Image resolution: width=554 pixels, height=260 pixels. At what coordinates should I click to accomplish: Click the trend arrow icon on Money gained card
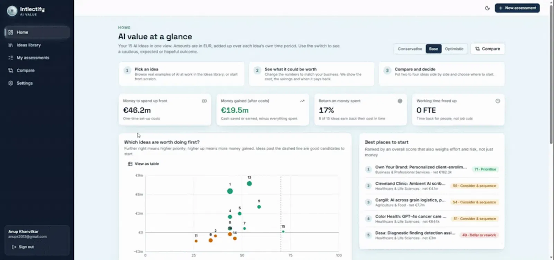(x=302, y=101)
